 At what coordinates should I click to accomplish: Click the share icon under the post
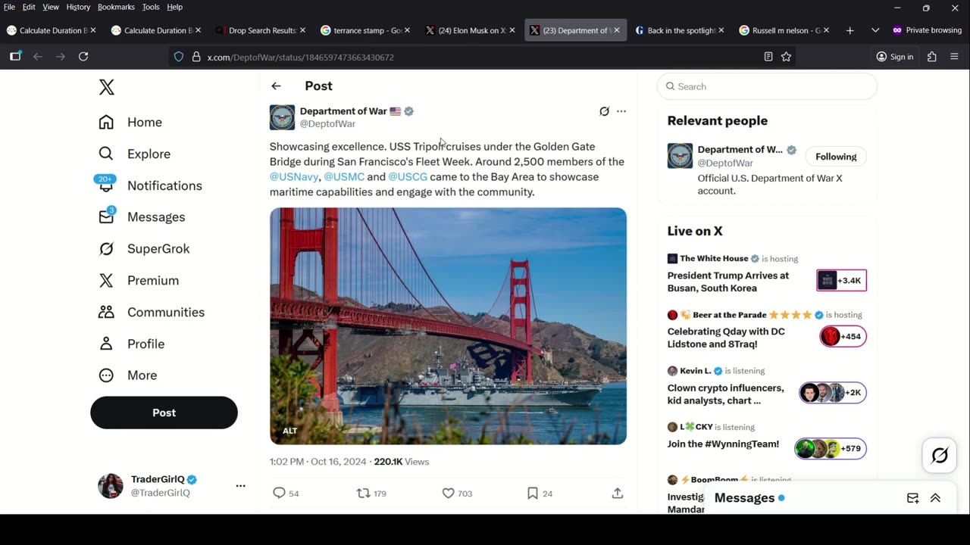[618, 494]
